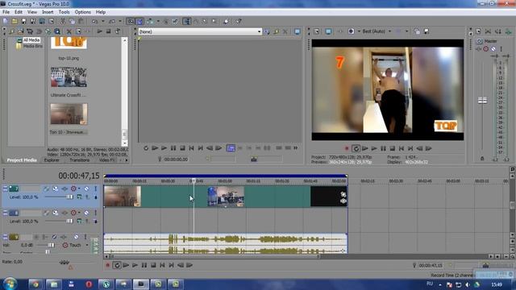Stop playback in Video Preview transport
516x290 pixels.
click(393, 148)
